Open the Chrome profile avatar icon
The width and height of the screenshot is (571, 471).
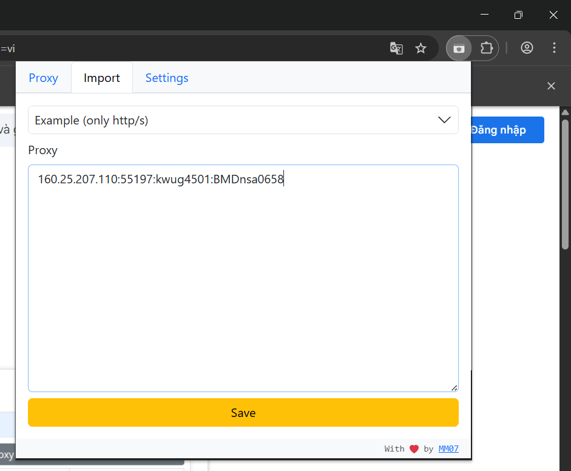point(527,47)
